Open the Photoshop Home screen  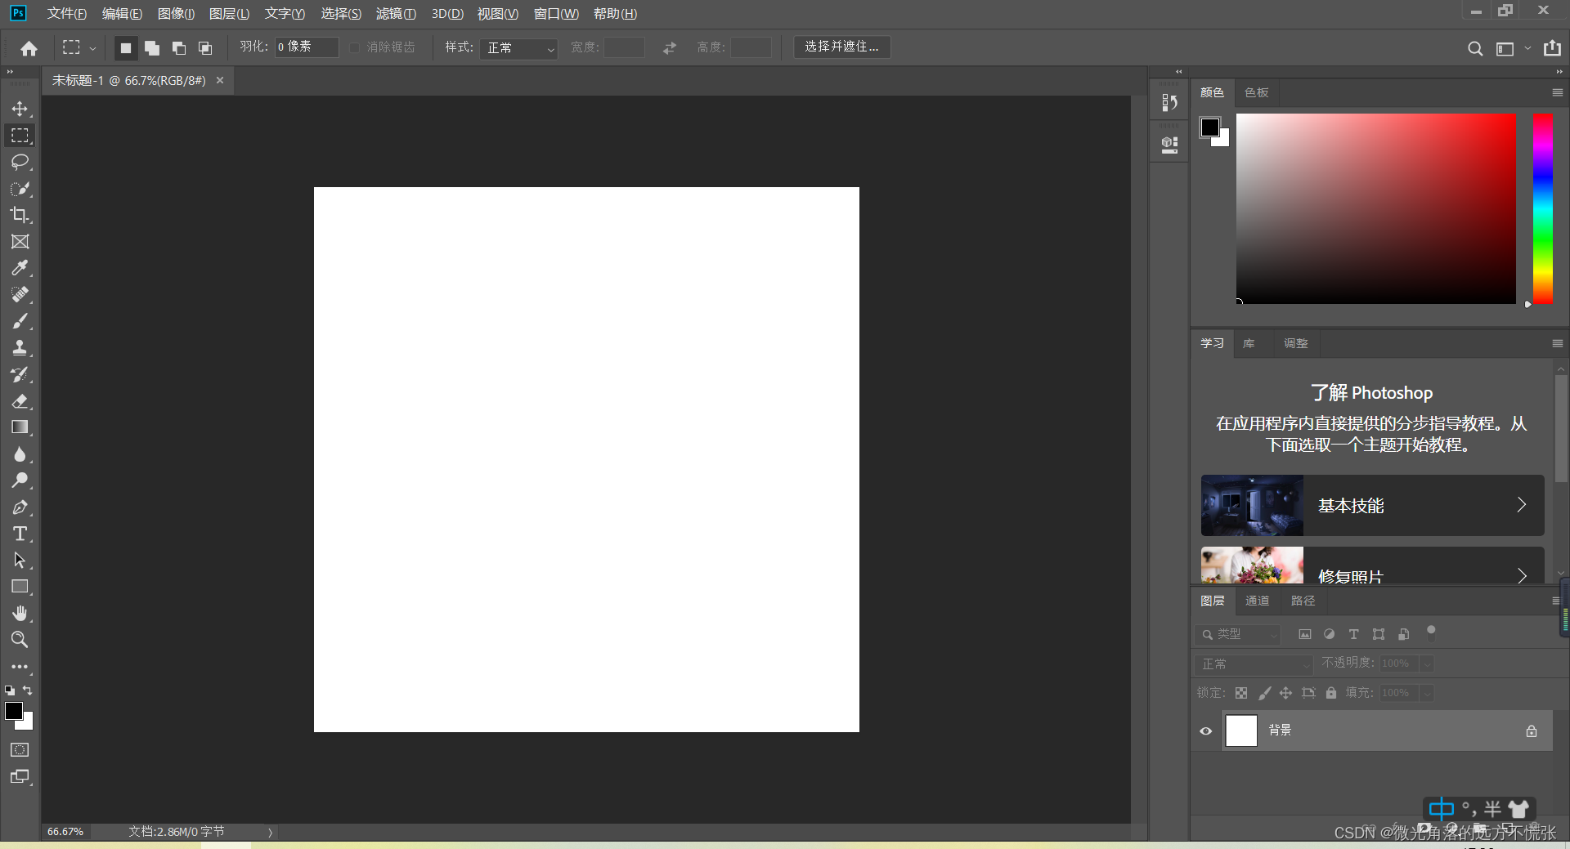point(29,48)
